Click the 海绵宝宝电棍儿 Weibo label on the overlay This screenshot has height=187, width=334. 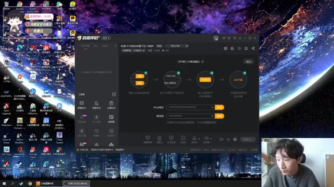[39, 24]
